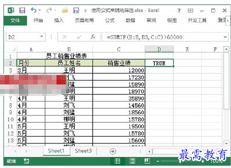
Task: Open file using folder icon
Action: [65, 10]
